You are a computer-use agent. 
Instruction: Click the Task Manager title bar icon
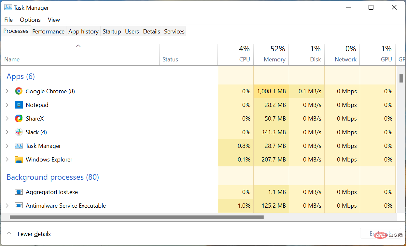pyautogui.click(x=8, y=7)
